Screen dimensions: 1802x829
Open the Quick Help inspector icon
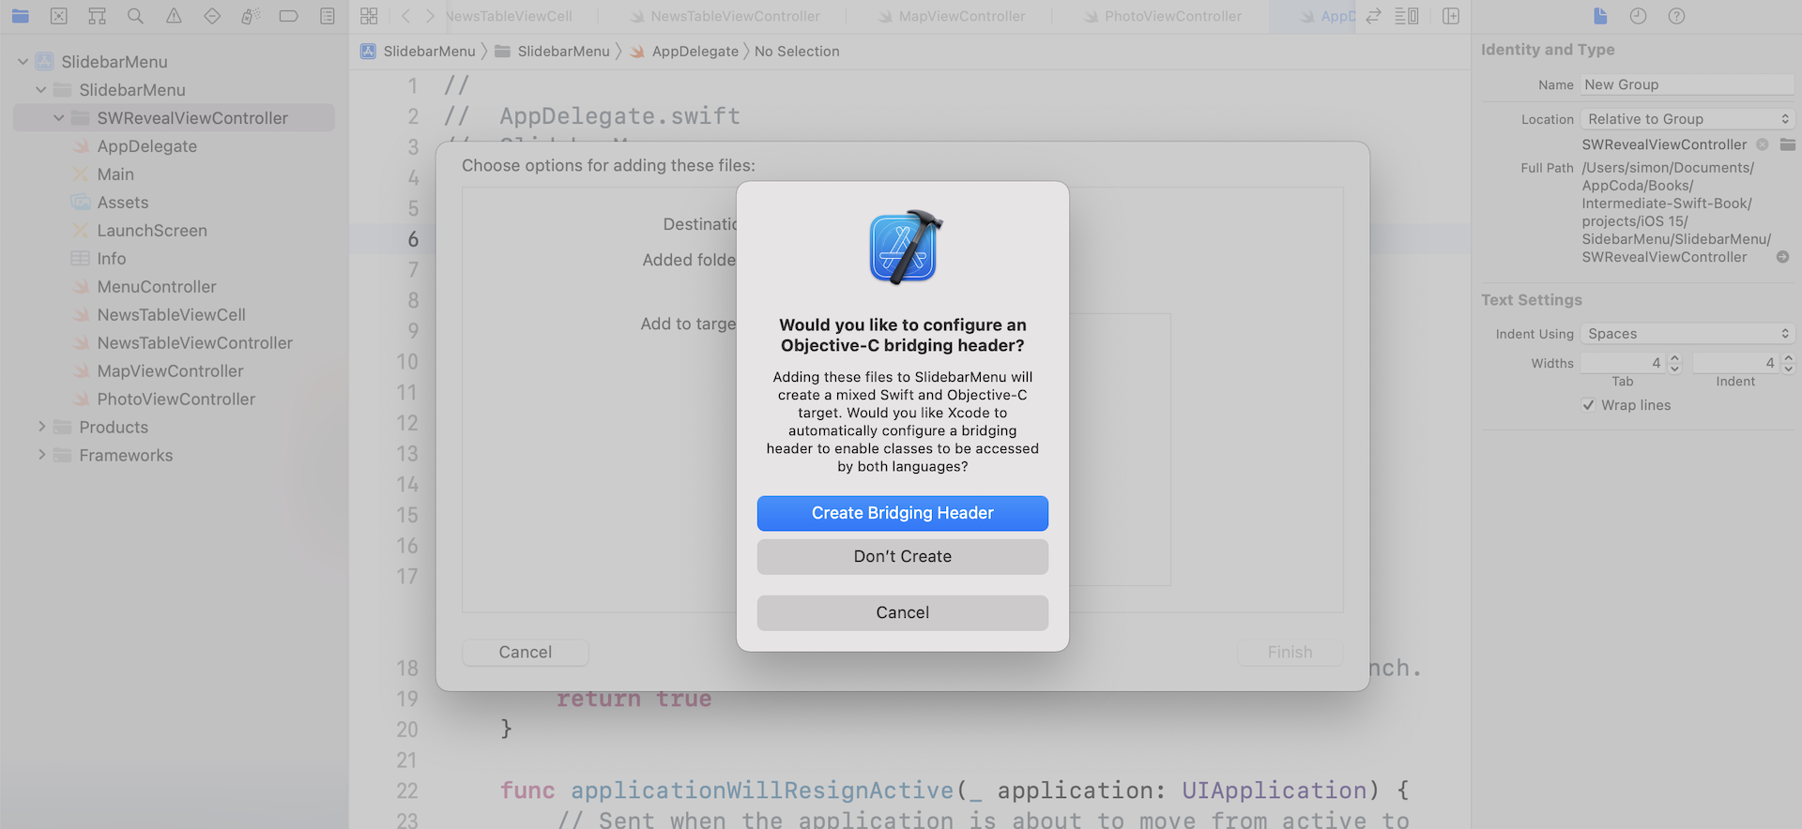pos(1676,16)
